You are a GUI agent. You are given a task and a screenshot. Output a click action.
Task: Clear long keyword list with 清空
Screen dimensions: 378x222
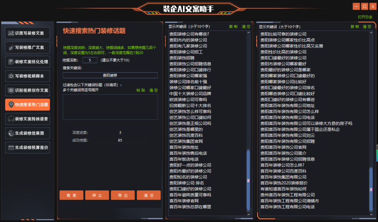(x=367, y=27)
